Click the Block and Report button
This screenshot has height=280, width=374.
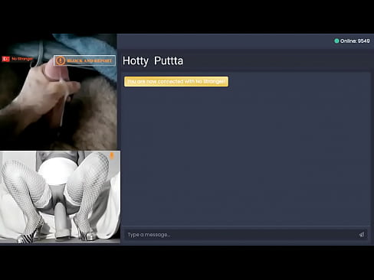tap(84, 60)
